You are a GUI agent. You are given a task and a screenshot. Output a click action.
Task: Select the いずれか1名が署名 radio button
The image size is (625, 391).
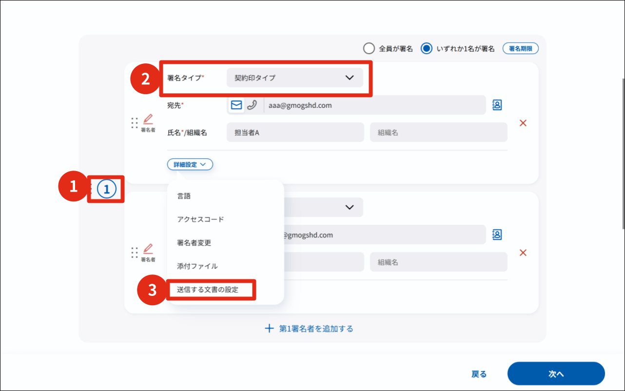coord(427,48)
